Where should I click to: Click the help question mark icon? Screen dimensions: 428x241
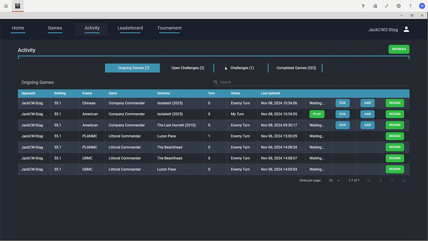coord(410,6)
